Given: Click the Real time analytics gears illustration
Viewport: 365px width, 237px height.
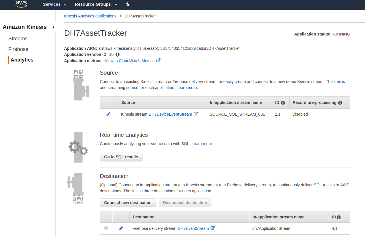Looking at the screenshot, I should point(78,147).
